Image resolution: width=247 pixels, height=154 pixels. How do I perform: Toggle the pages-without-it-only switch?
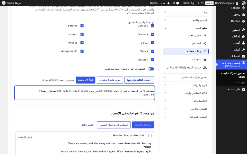coord(151,69)
